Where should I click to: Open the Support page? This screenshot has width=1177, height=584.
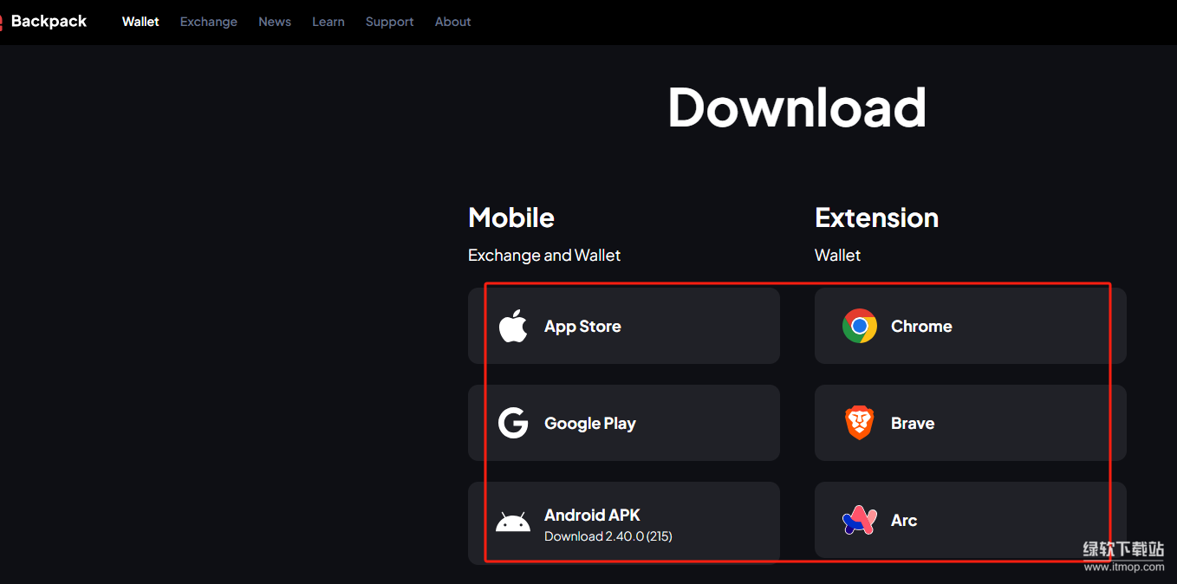pos(389,22)
